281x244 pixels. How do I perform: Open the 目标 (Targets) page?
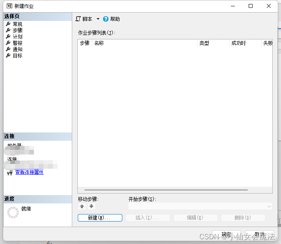point(17,56)
